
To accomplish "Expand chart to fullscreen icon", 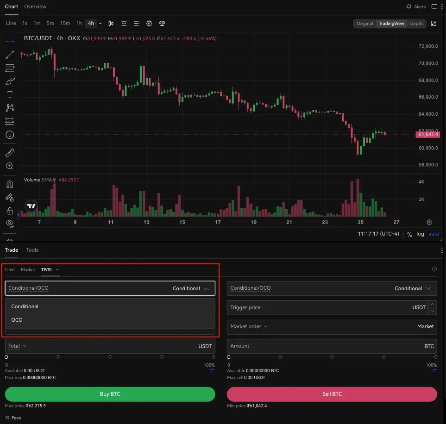I will [x=433, y=23].
